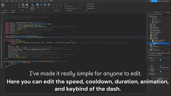
Task: Click the Paste clipboard icon
Action: [2, 5]
